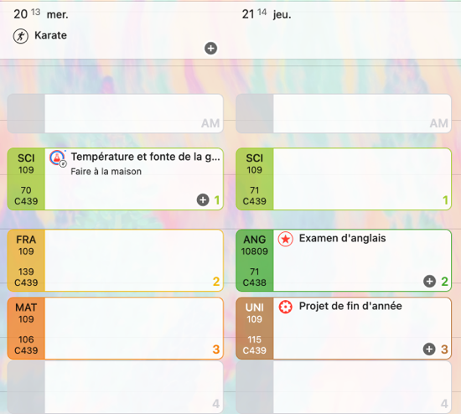
Task: Open Examen d'anglais entry
Action: pyautogui.click(x=342, y=238)
